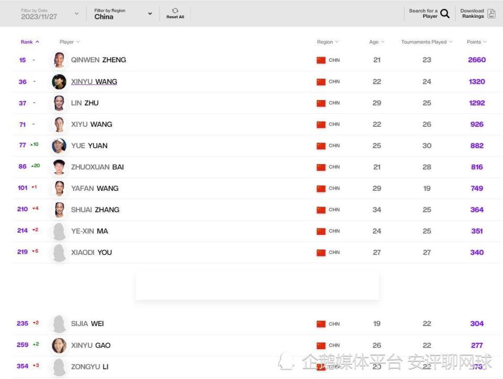Click China flag in Yue Yuan row
The width and height of the screenshot is (503, 379).
coord(321,146)
